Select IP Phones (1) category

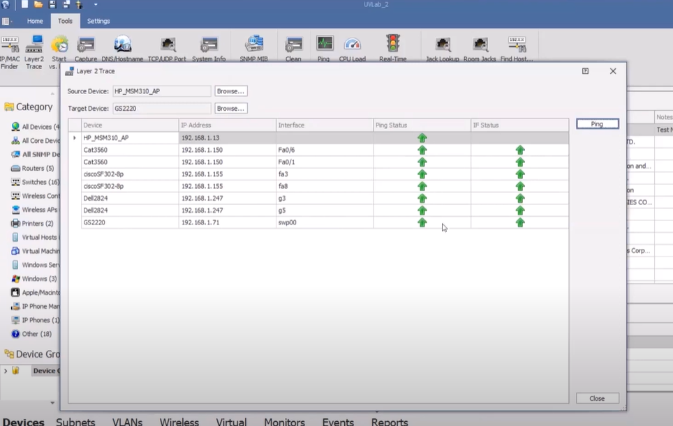pos(35,320)
